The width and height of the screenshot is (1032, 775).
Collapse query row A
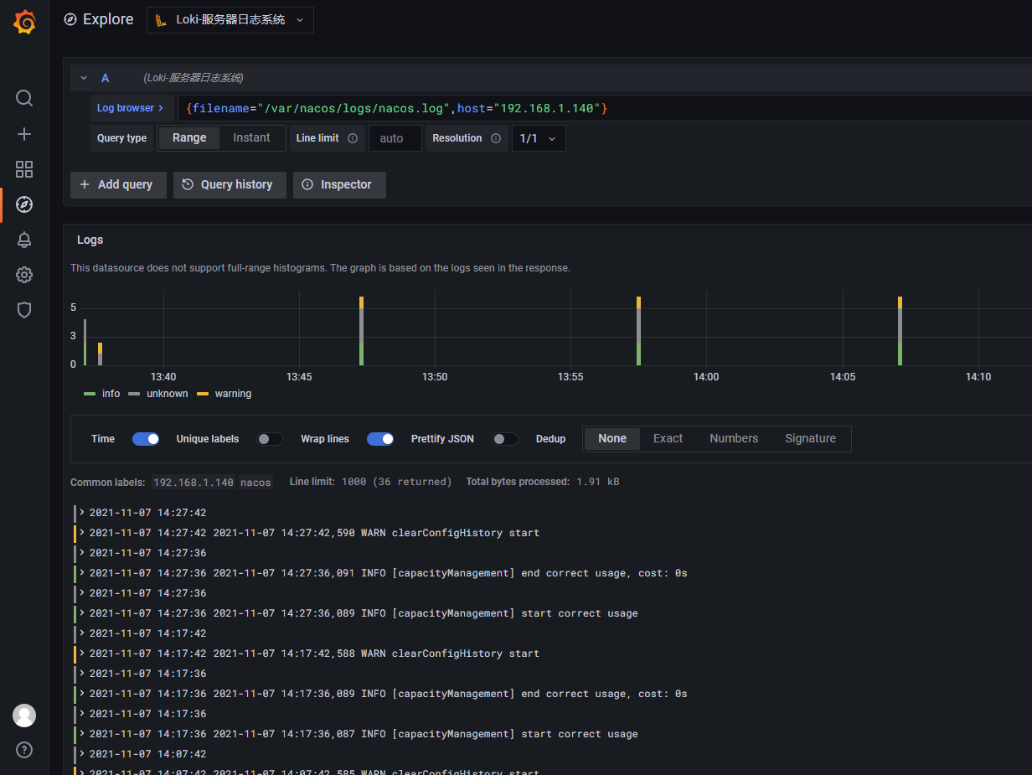pyautogui.click(x=83, y=77)
